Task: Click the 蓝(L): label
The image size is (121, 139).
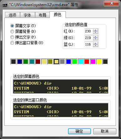Action: 69,44
